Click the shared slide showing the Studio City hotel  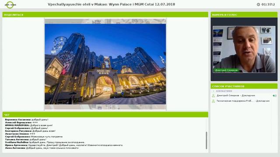(105, 64)
